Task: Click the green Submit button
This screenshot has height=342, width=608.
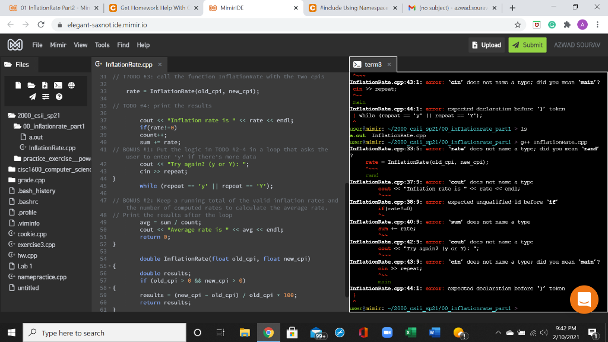Action: [527, 45]
